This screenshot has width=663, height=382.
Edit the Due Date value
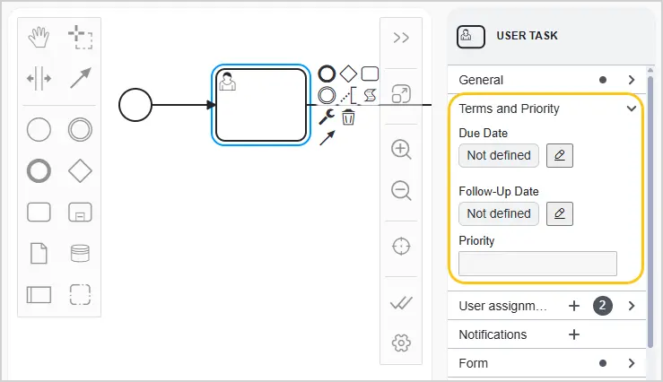click(x=560, y=155)
